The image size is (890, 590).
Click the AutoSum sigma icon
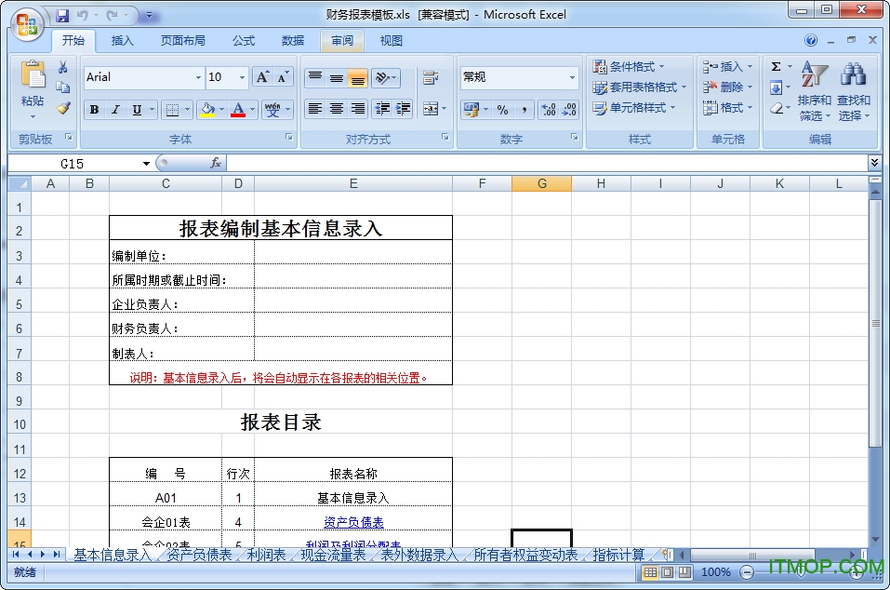pos(777,67)
